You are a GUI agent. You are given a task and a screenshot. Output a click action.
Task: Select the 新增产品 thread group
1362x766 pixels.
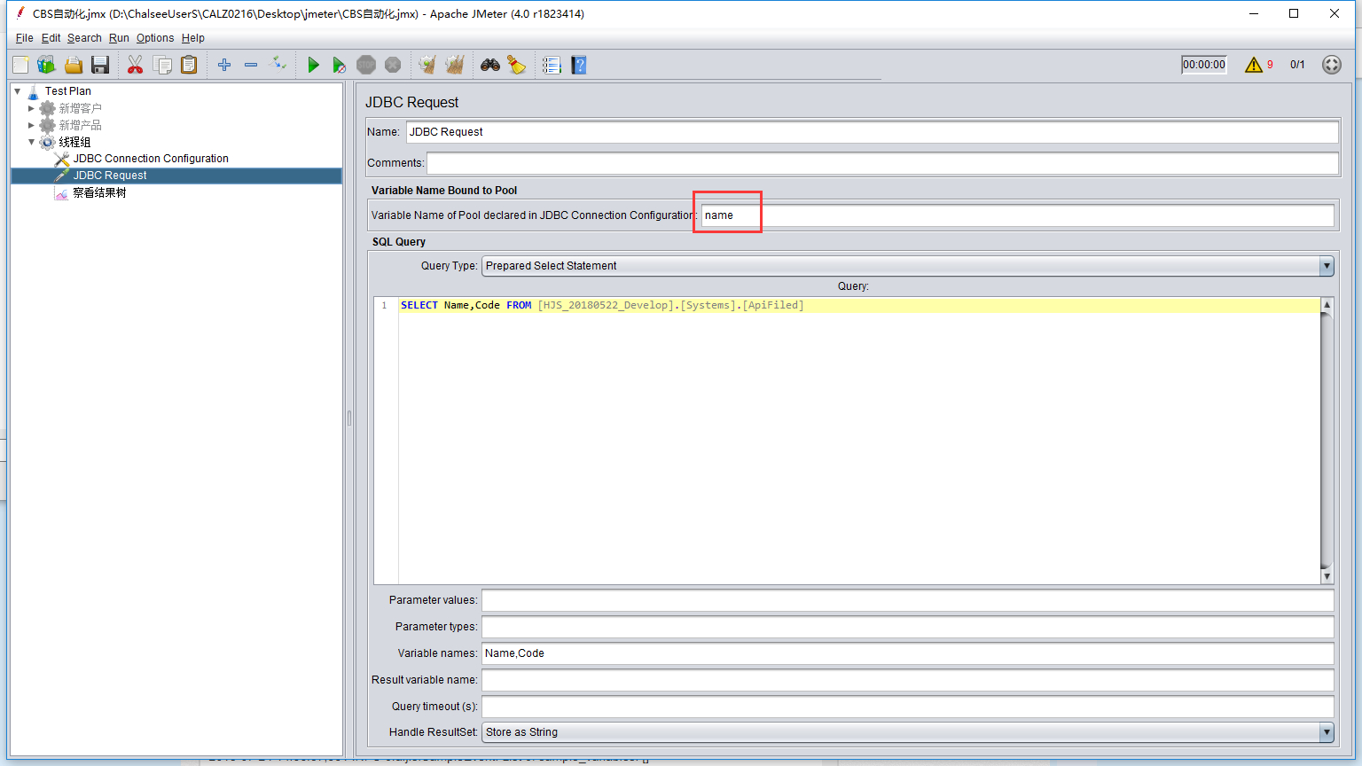click(x=80, y=125)
